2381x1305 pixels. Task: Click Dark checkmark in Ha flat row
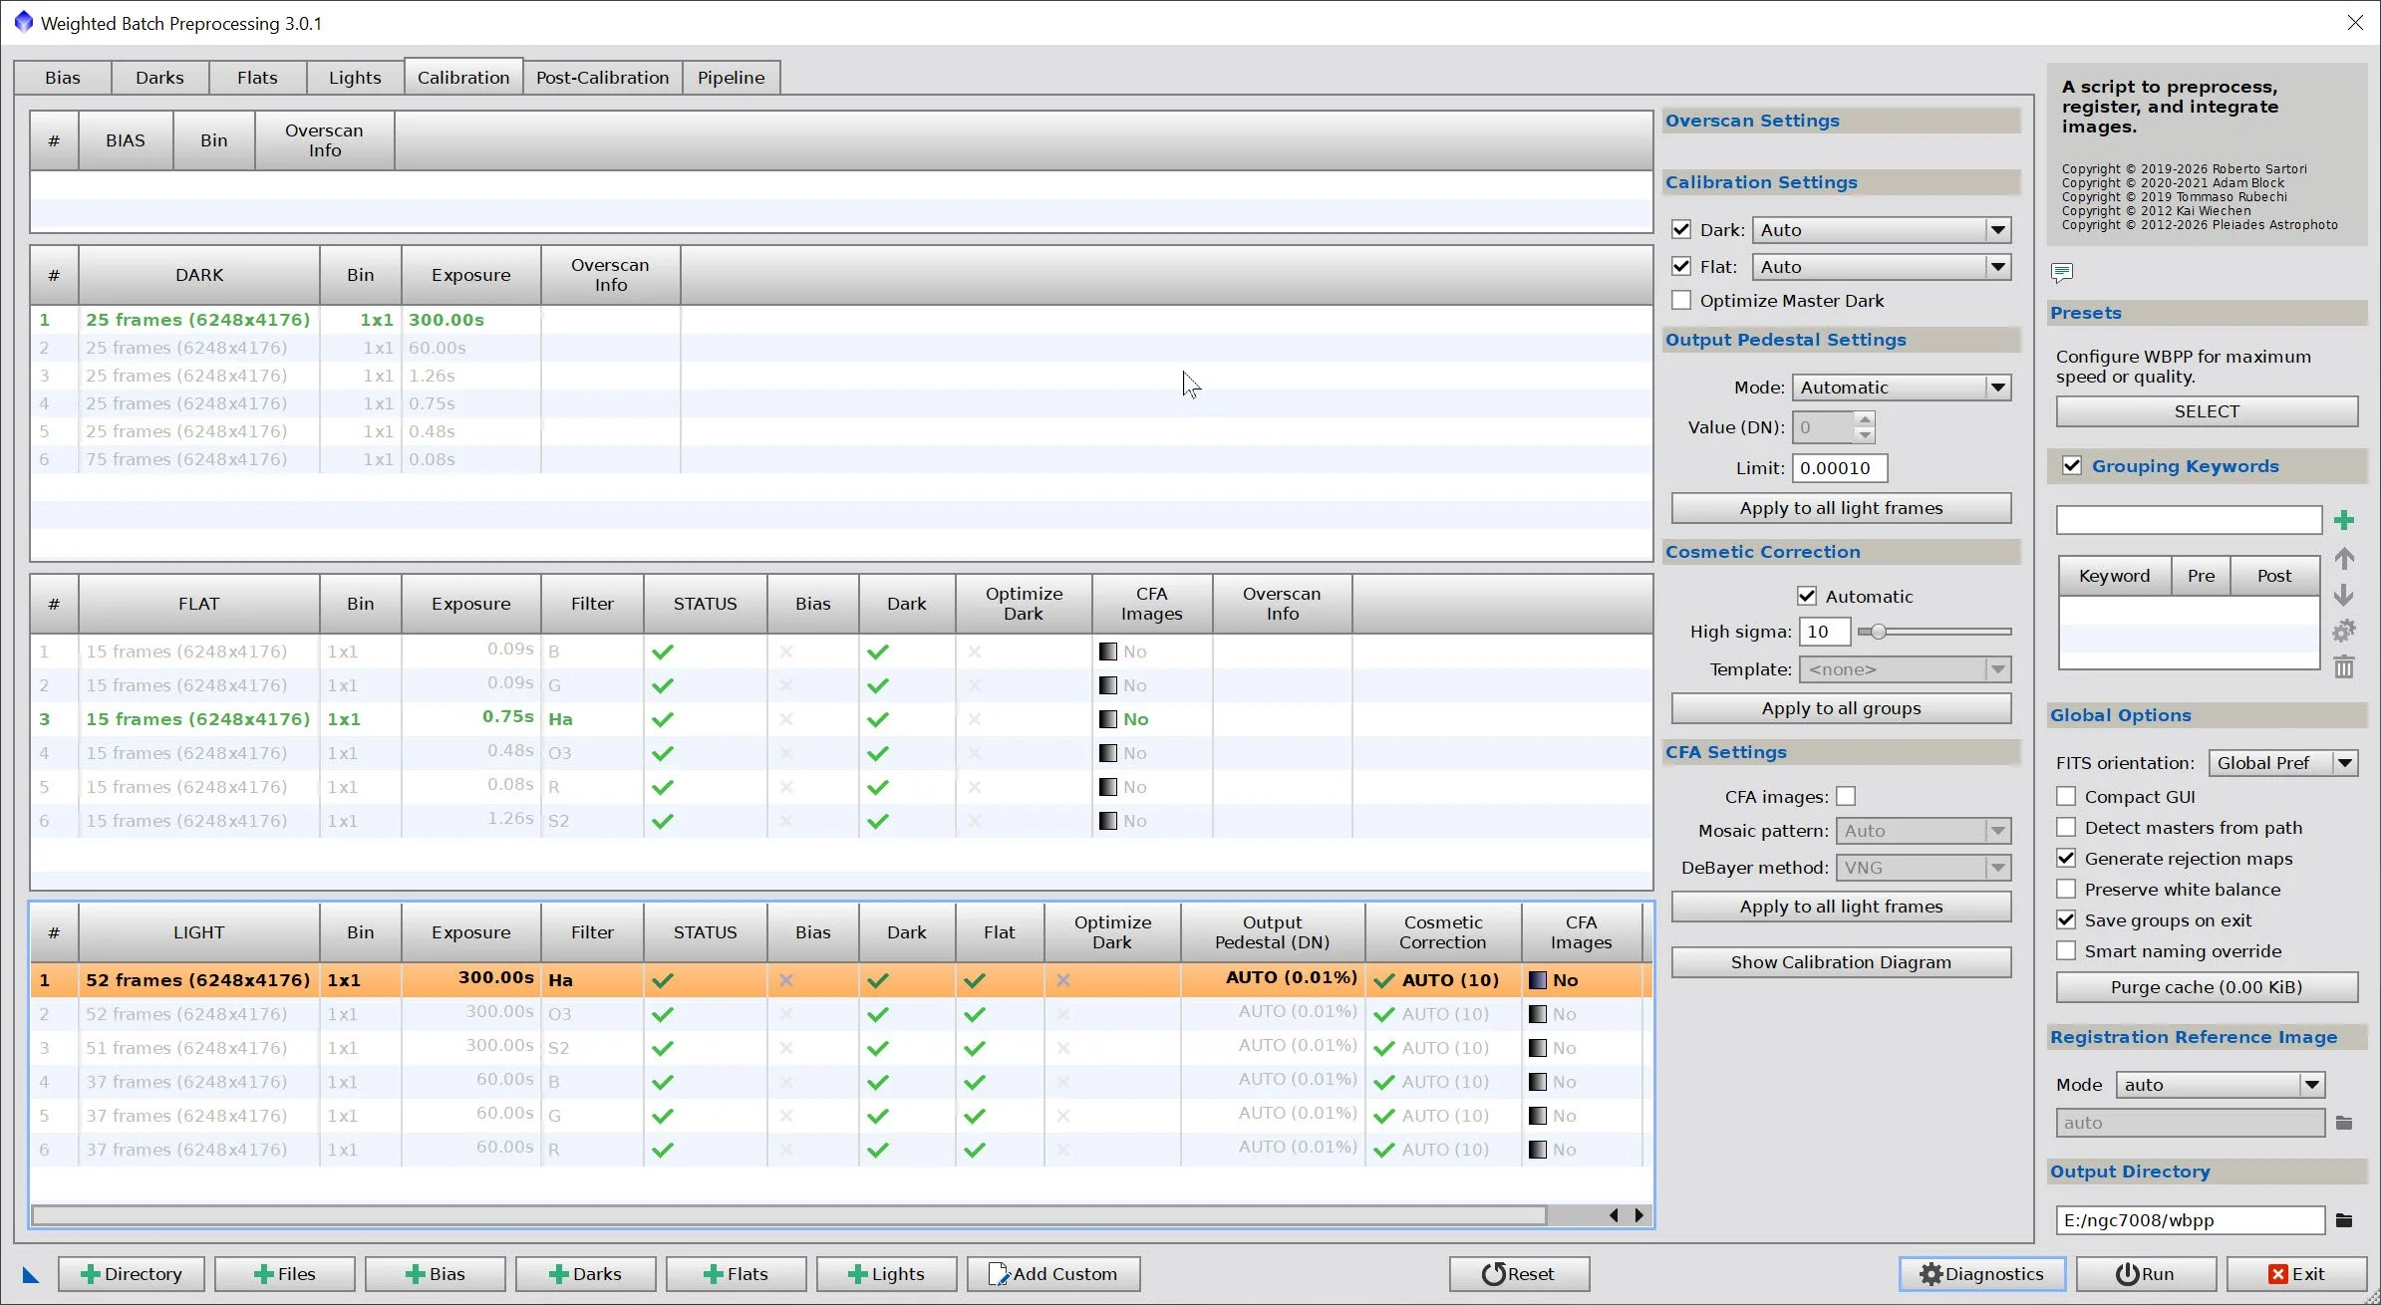pos(878,719)
